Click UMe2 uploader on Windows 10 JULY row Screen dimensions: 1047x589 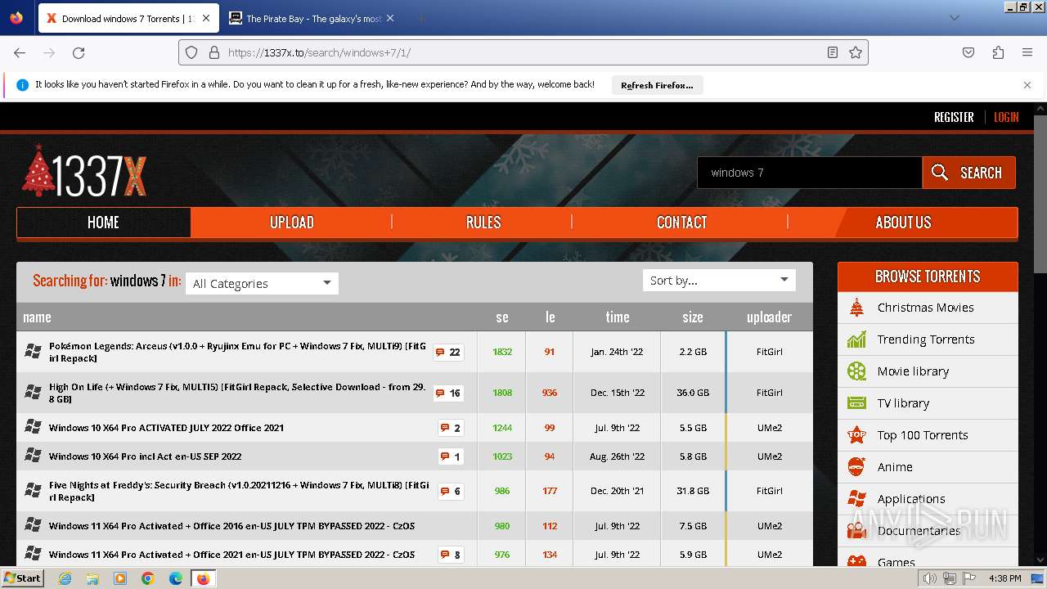769,428
